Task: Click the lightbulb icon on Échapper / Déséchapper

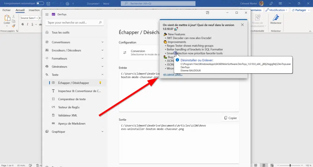Action: pyautogui.click(x=100, y=83)
